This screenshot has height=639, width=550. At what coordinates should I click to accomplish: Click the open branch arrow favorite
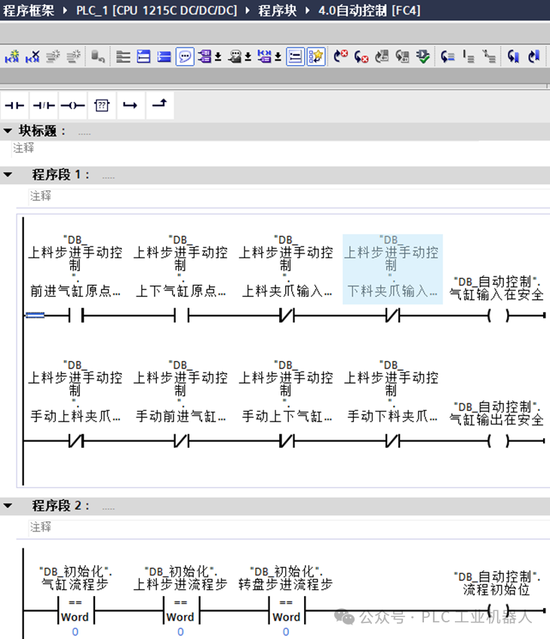[131, 106]
